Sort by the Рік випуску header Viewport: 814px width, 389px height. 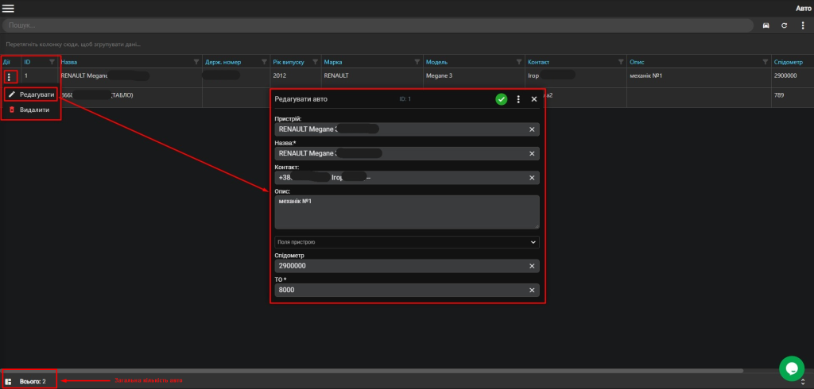point(288,62)
